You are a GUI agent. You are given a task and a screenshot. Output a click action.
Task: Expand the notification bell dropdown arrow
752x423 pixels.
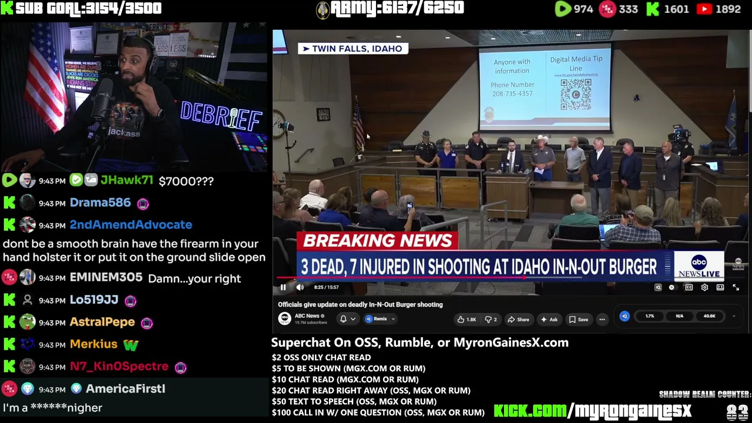[353, 319]
